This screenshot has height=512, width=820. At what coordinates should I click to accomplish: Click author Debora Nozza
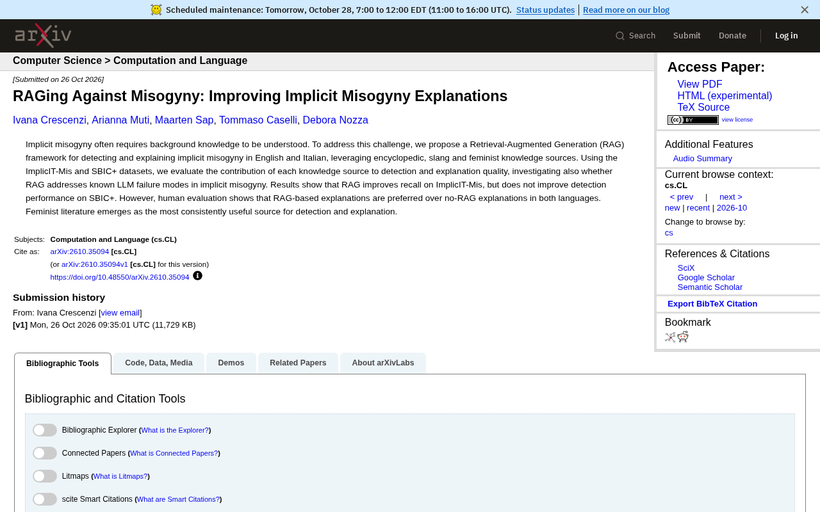pyautogui.click(x=336, y=120)
